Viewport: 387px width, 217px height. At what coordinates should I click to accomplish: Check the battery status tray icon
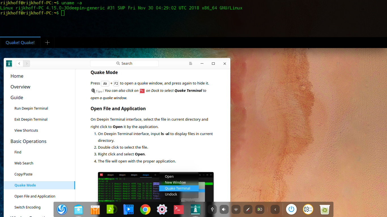pyautogui.click(x=260, y=209)
